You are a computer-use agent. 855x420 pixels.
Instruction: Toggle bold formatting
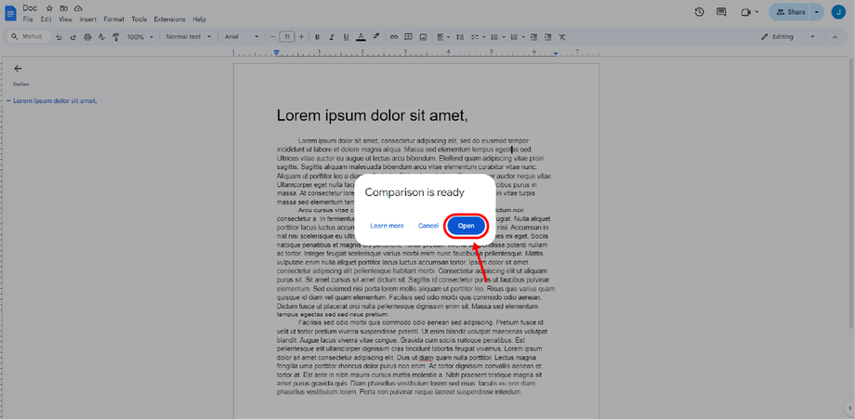pyautogui.click(x=317, y=37)
